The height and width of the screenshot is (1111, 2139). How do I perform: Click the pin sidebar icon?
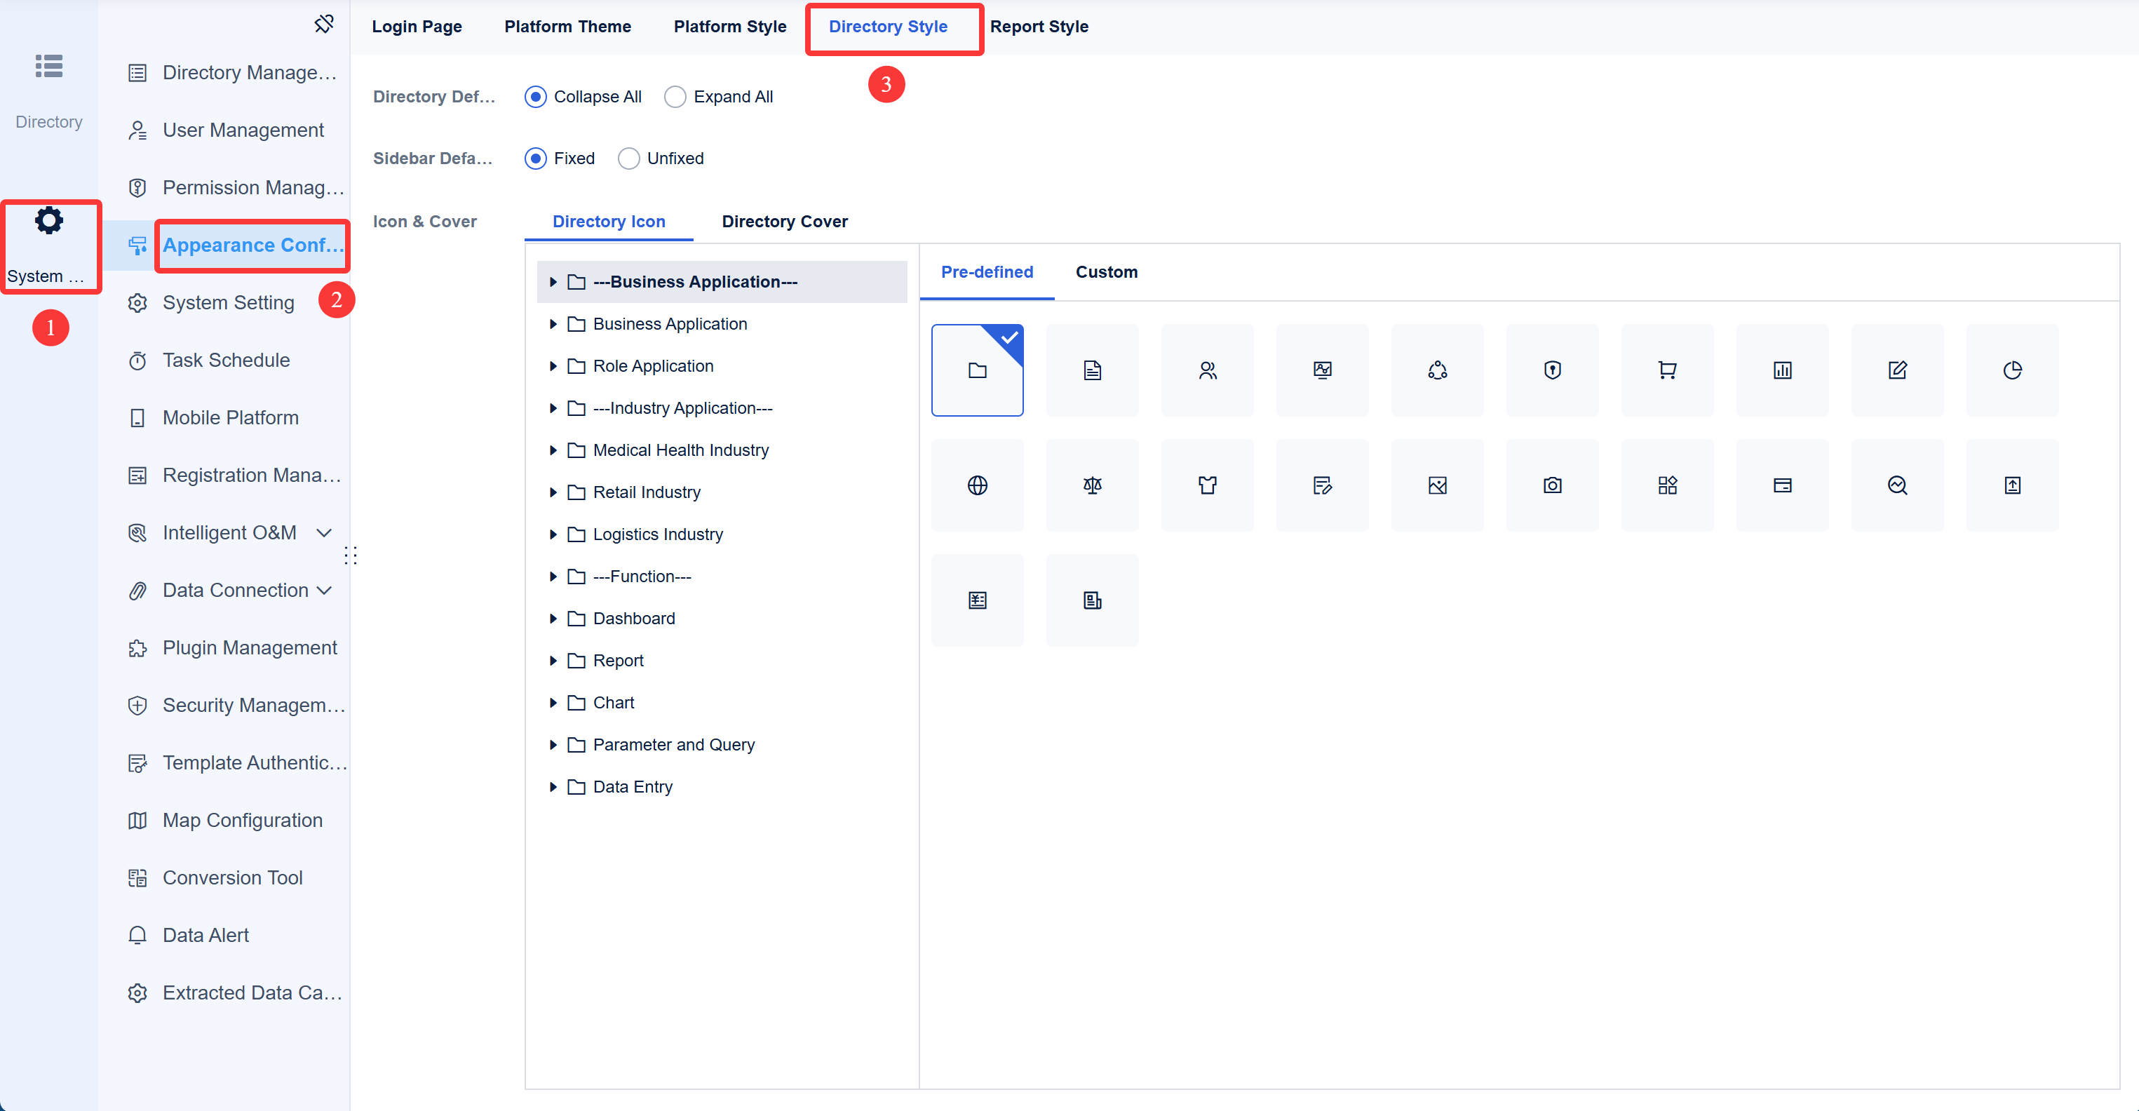click(324, 24)
